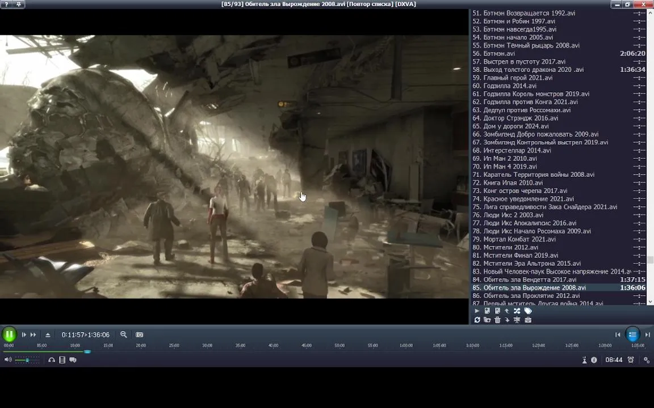Screen dimensions: 654x408
Task: Open audio settings via headphones icon
Action: (52, 360)
